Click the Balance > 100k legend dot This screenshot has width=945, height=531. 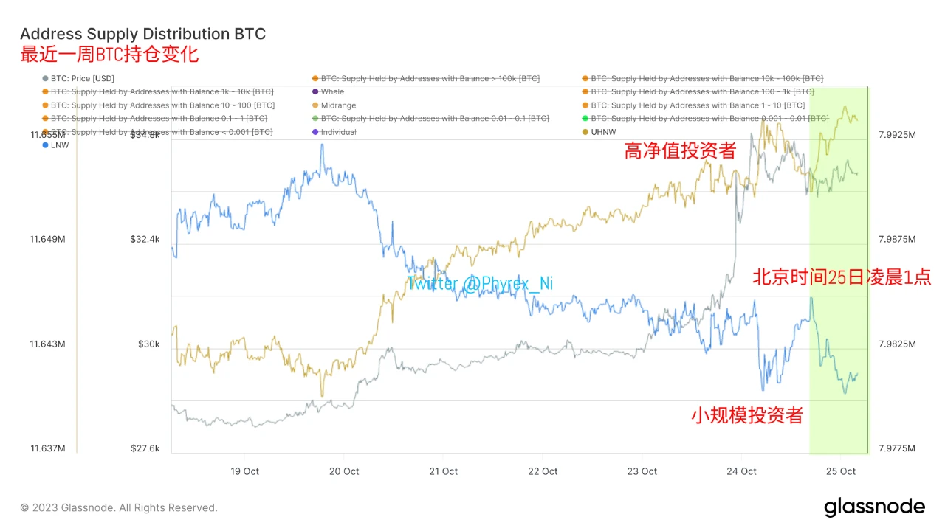pyautogui.click(x=315, y=78)
